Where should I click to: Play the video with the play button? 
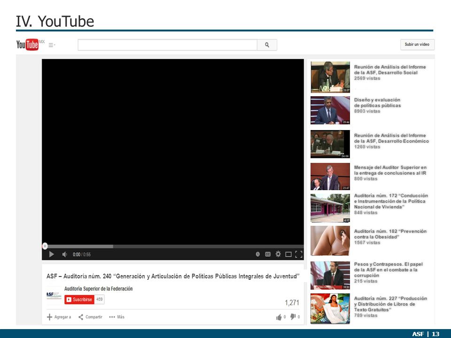coord(52,254)
